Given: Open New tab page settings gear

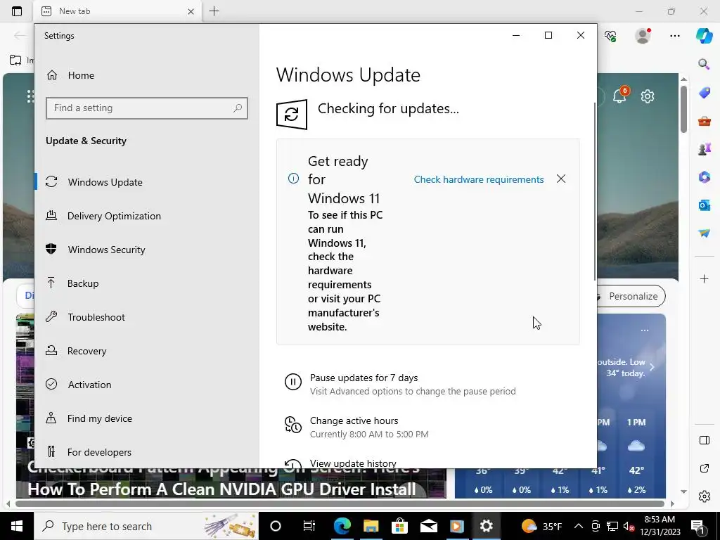Looking at the screenshot, I should point(648,96).
